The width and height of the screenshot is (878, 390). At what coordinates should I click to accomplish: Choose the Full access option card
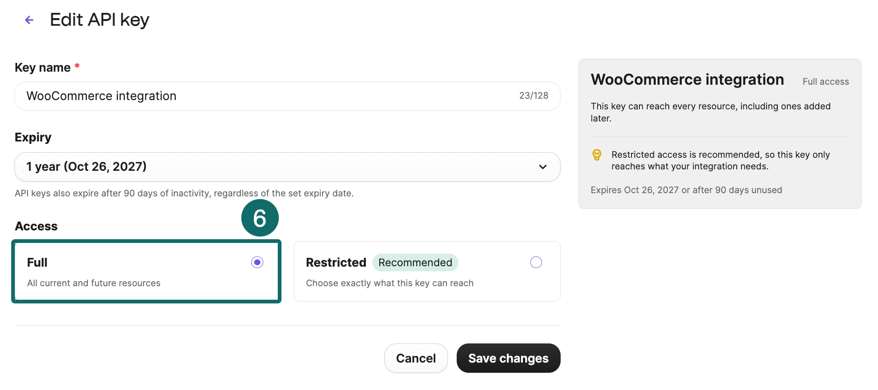click(146, 271)
